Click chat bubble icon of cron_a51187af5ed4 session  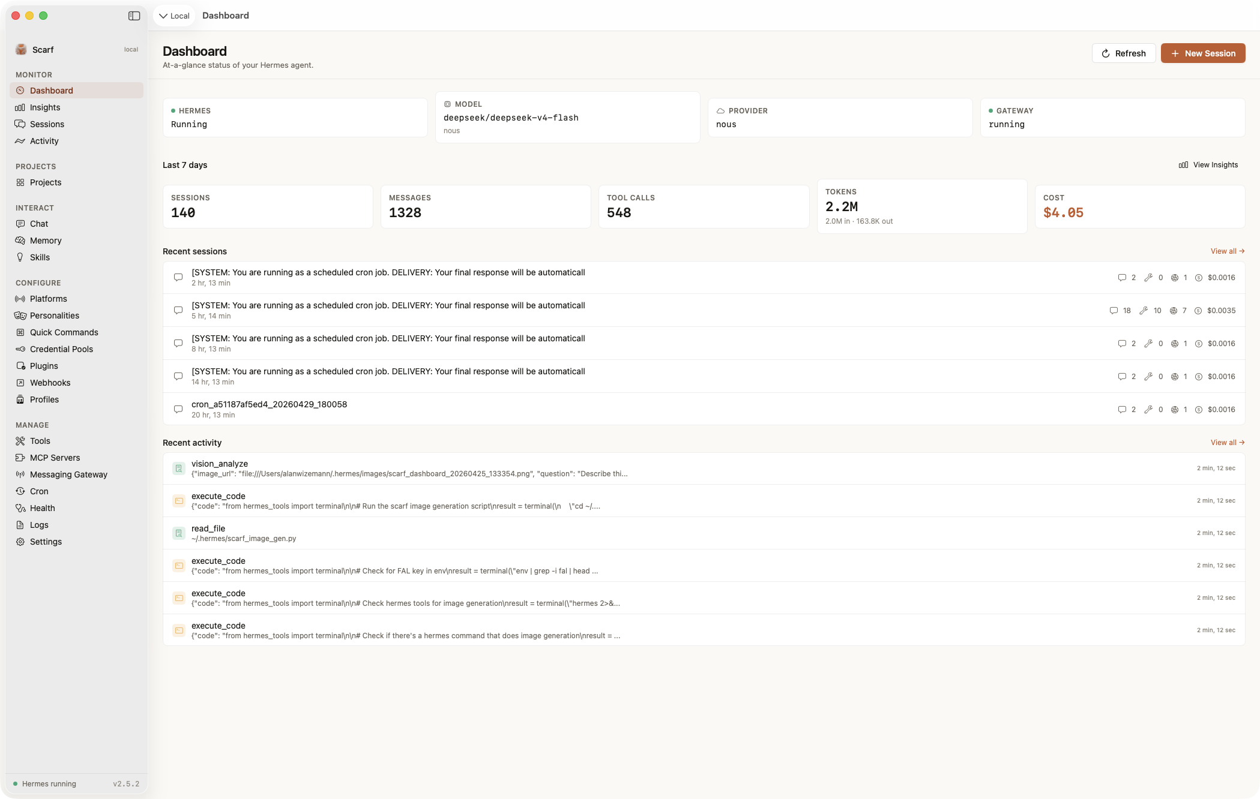click(x=178, y=410)
